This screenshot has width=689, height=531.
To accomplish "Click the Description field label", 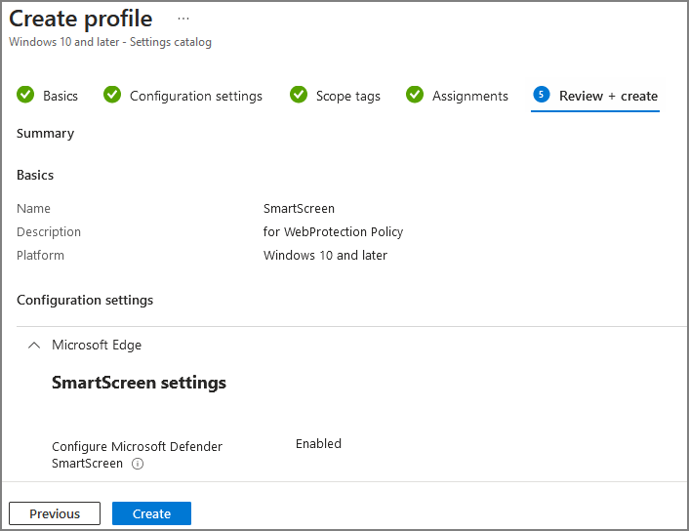I will pos(49,231).
